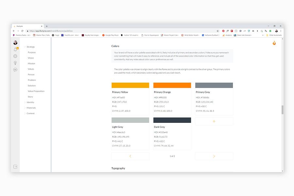Open the Person page in sidebar
This screenshot has height=196, width=294.
pos(31,74)
